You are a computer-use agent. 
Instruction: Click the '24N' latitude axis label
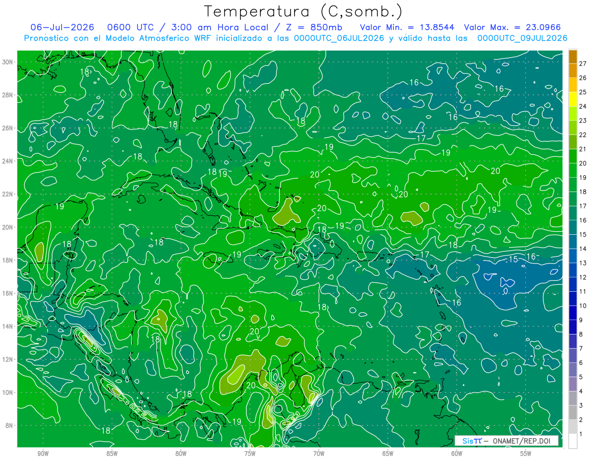coord(8,161)
